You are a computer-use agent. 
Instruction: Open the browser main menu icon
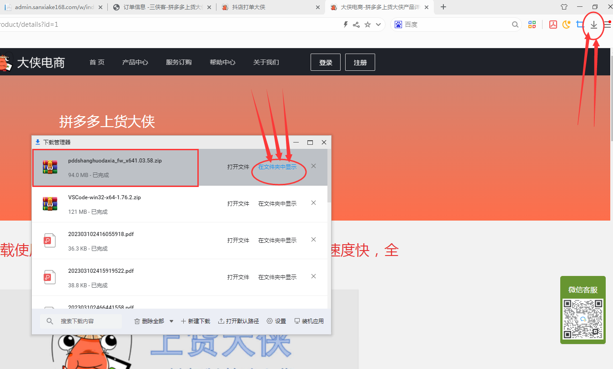point(608,25)
